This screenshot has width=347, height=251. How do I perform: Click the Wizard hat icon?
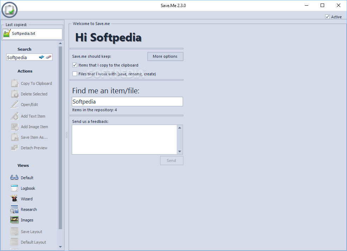point(14,199)
